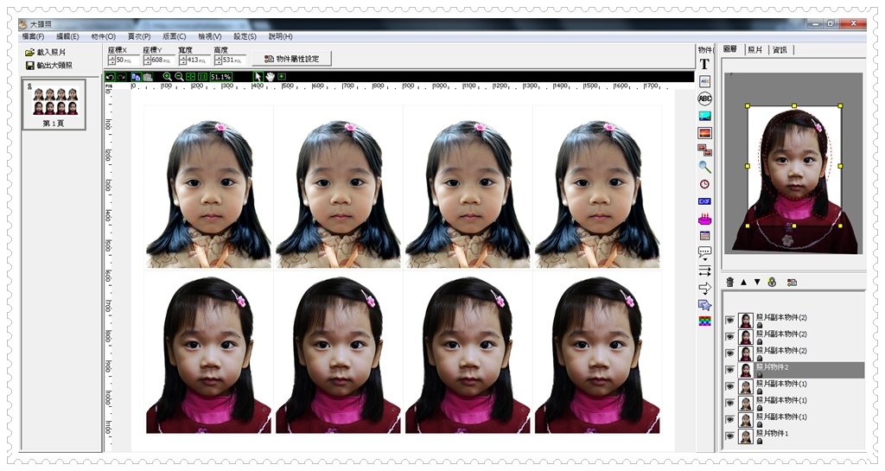Open the 檔案(F) menu
Image resolution: width=885 pixels, height=471 pixels.
[x=34, y=36]
